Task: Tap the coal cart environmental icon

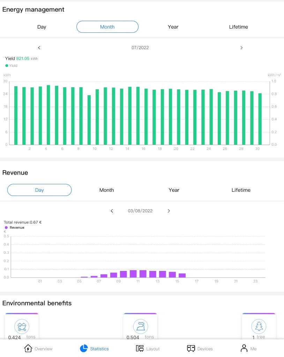Action: pyautogui.click(x=22, y=327)
